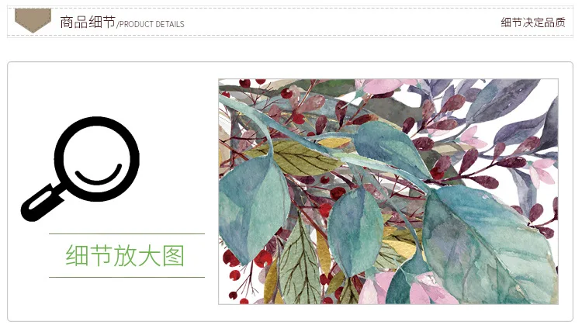
Task: Click the PRODUCT DETAILS subtitle
Action: point(151,25)
